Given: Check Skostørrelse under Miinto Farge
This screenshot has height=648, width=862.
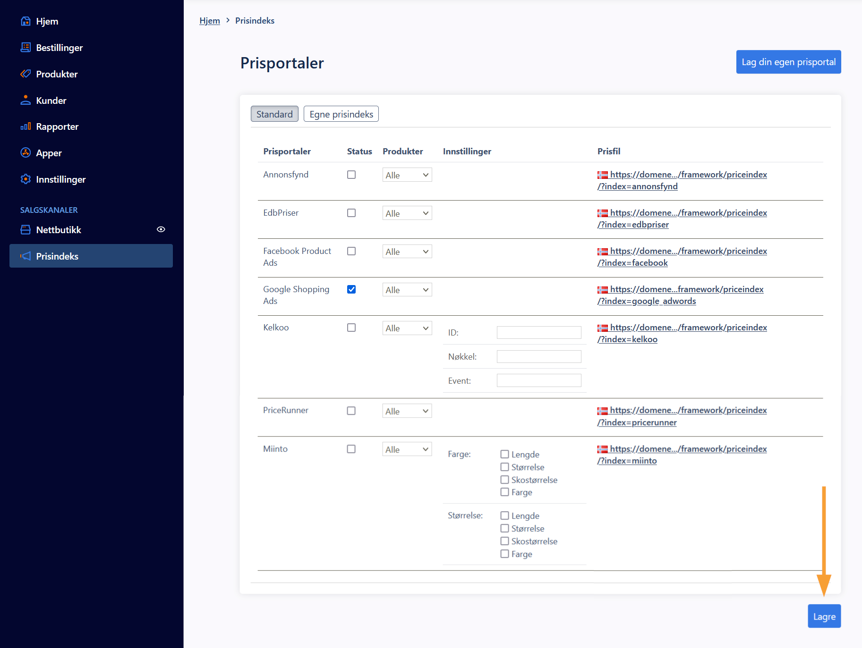Looking at the screenshot, I should pyautogui.click(x=505, y=480).
